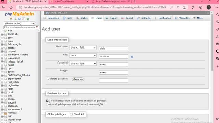
Task: Click the site information icon in address bar
Action: (21, 8)
